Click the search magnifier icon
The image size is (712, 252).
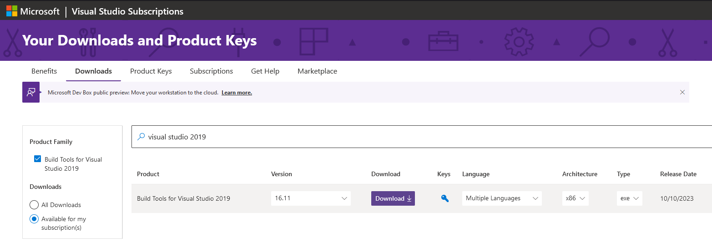pos(141,136)
